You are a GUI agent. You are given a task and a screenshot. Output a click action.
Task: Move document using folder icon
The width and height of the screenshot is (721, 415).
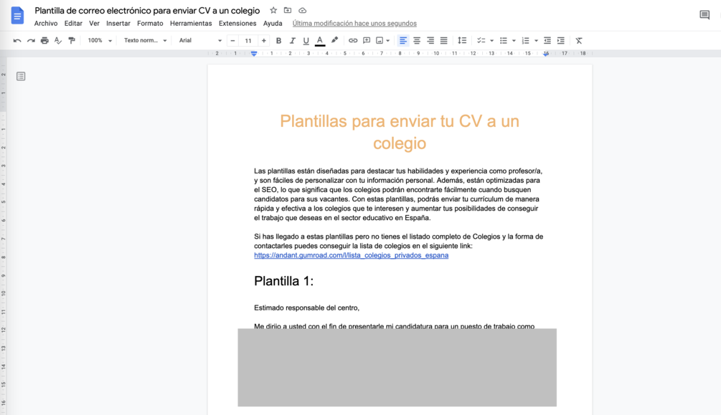[288, 10]
